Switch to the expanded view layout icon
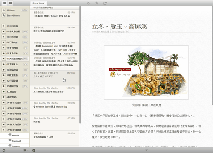Viewport: 213px width, 153px height. 10,3
